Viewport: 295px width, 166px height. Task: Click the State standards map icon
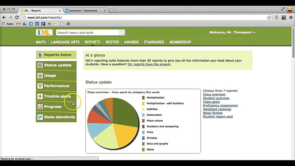[40, 117]
